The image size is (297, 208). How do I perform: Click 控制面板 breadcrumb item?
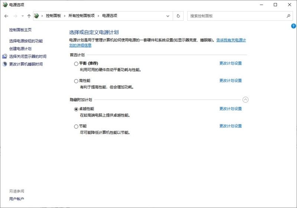[x=53, y=16]
